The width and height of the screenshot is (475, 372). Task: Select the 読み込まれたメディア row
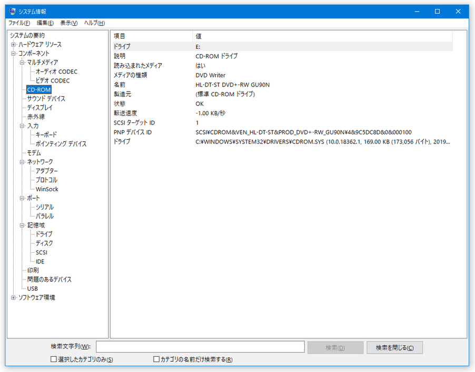[x=282, y=66]
